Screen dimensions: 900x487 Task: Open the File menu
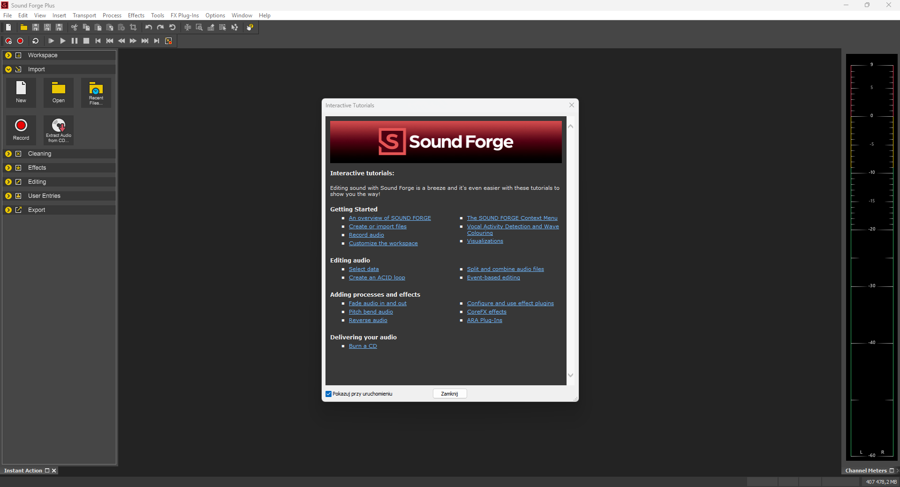pos(8,15)
